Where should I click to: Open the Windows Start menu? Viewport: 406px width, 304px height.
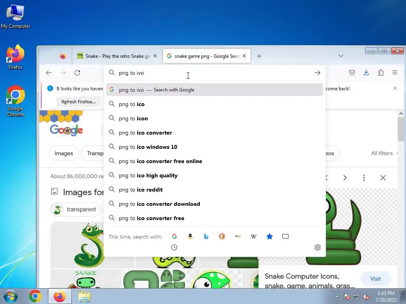point(11,296)
